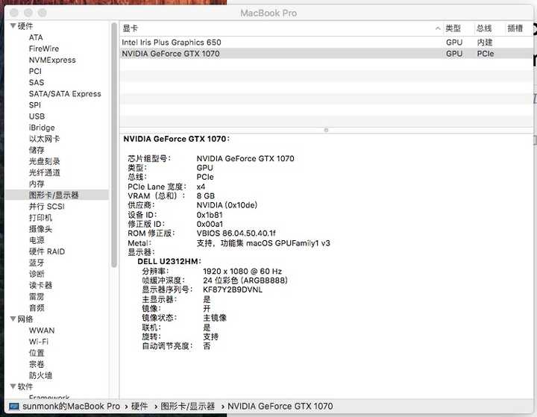Click 图形卡/显示器 in the path bar
Viewport: 537px width, 417px height.
coord(188,407)
